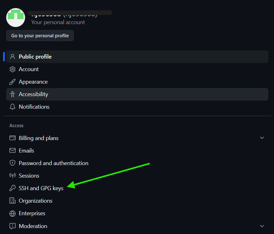Viewport: 274px width, 234px height.
Task: Click the accessibility figure icon
Action: [13, 94]
